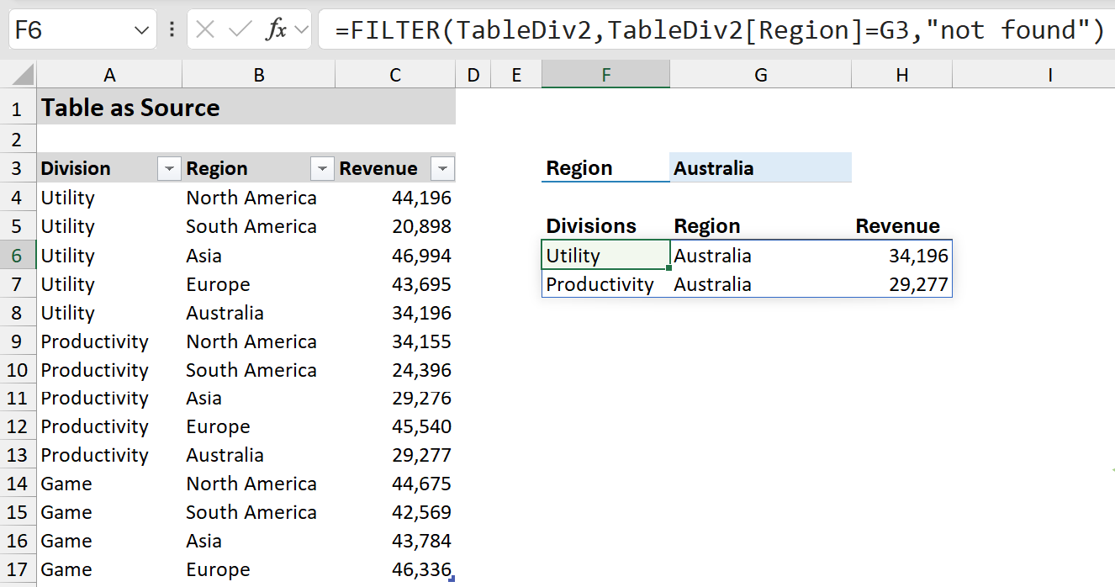Screen dimensions: 1115x587
Task: Click cell F6 containing Utility result
Action: coord(605,256)
